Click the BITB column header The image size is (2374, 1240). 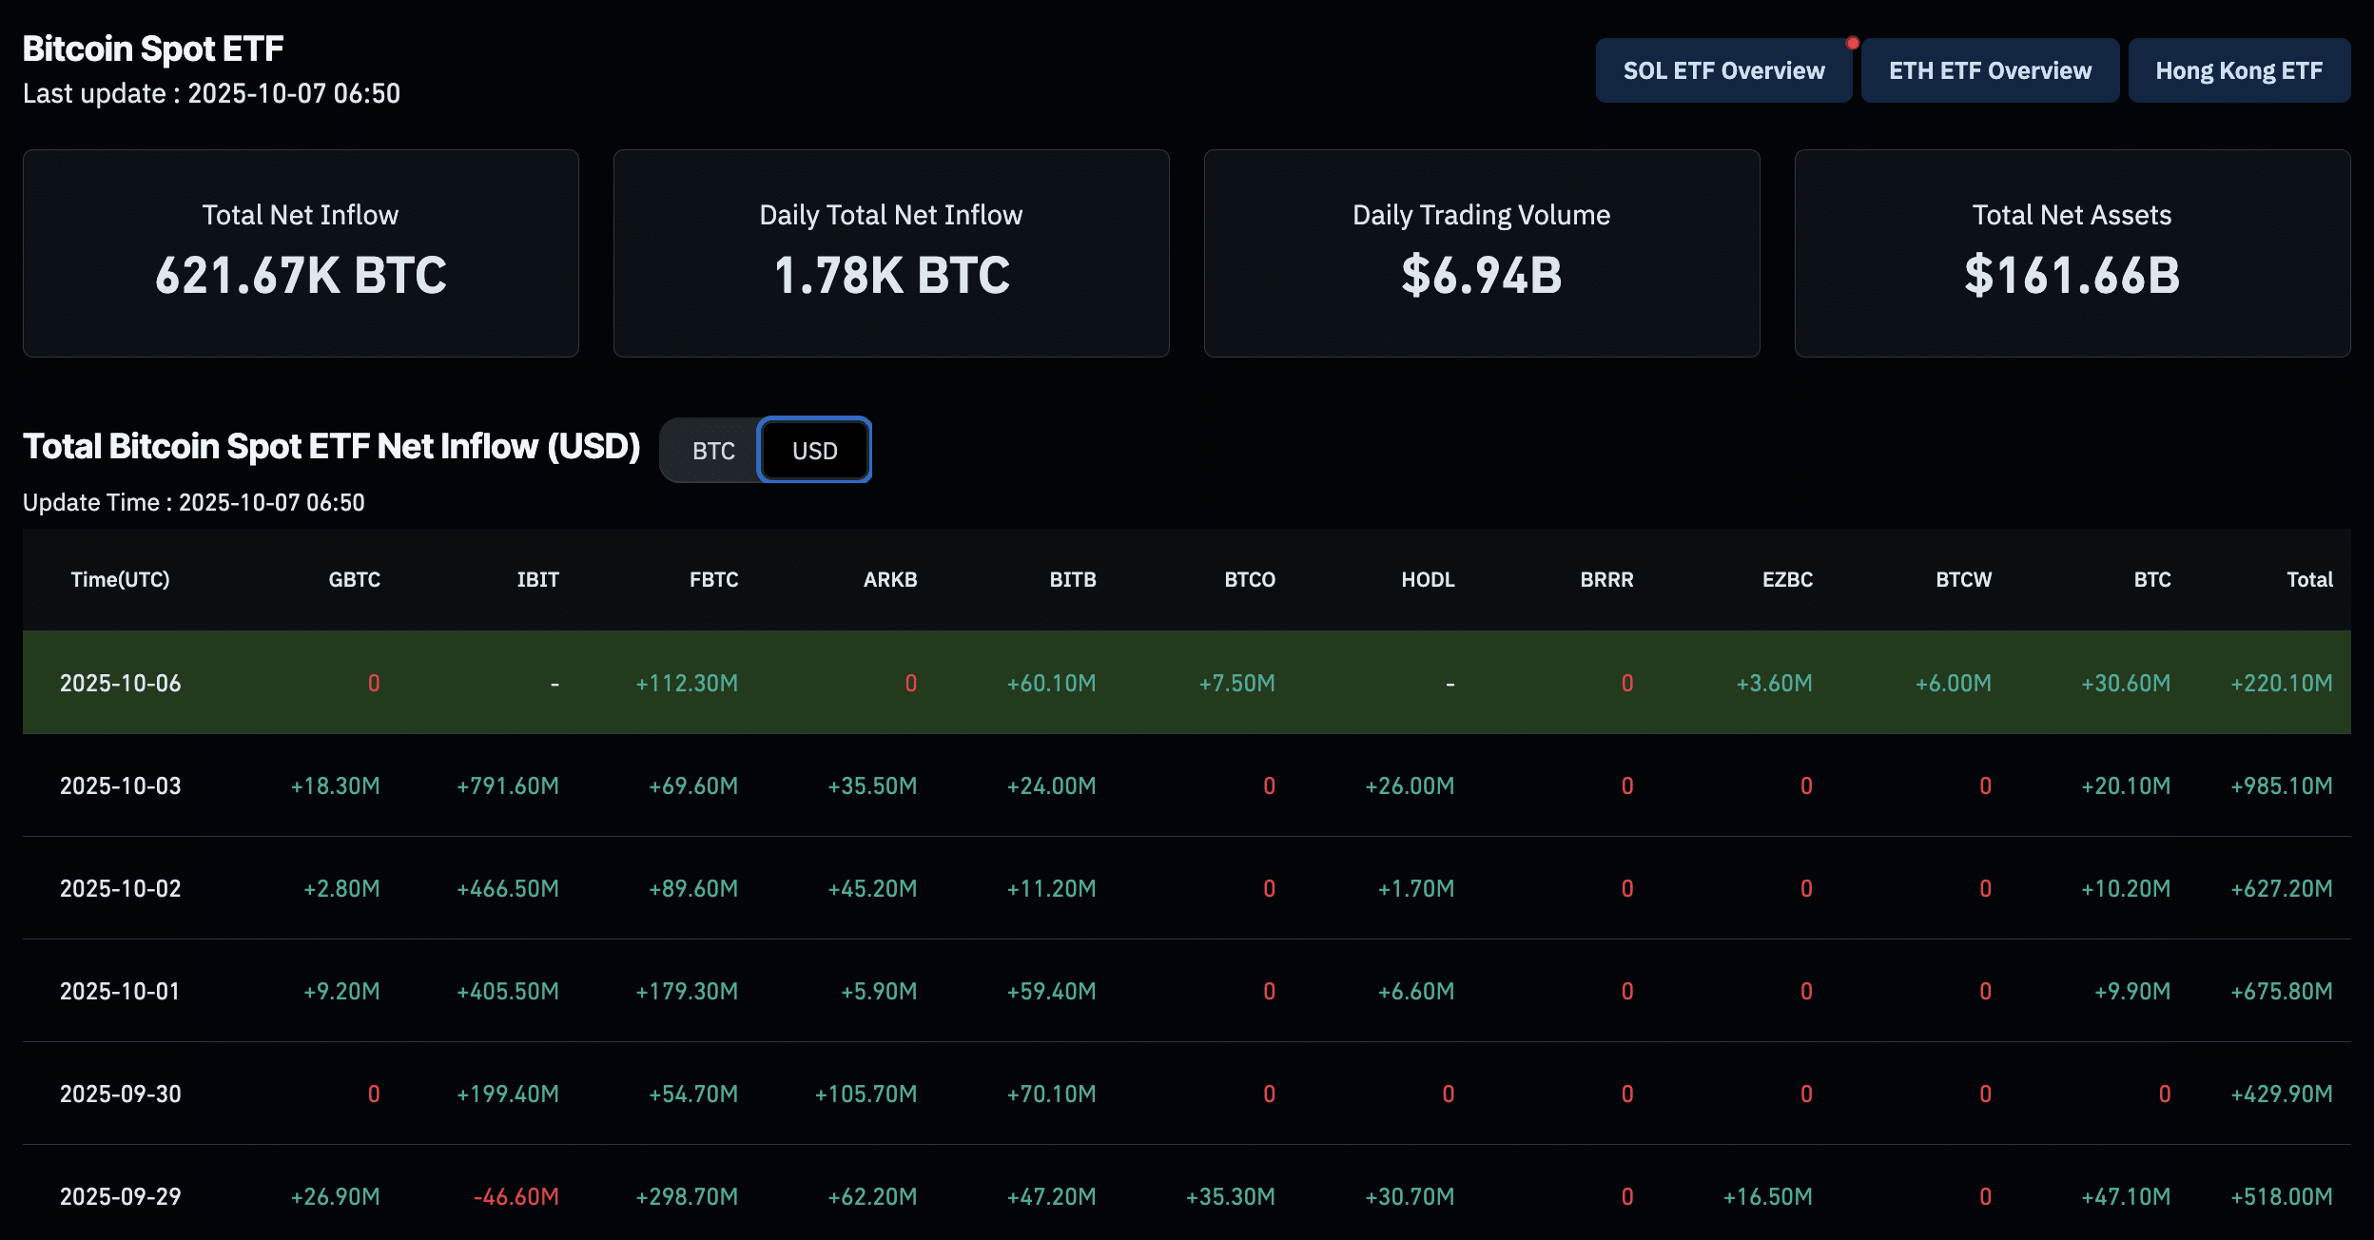pyautogui.click(x=1073, y=580)
